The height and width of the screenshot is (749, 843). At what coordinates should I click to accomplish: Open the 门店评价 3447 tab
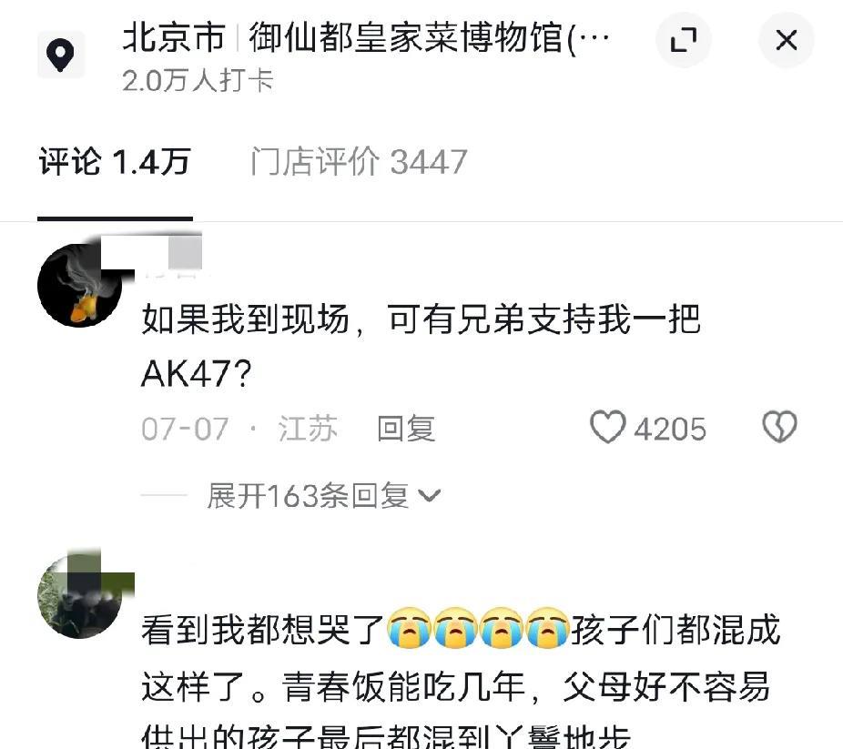point(359,161)
